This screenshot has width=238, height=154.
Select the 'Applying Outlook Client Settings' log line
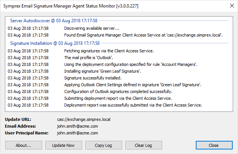133,85
